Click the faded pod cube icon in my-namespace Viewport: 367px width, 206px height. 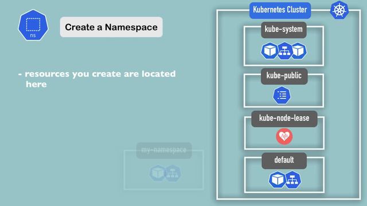[158, 173]
